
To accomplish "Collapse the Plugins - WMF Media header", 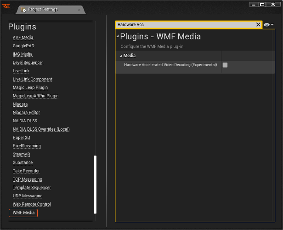I will click(118, 36).
